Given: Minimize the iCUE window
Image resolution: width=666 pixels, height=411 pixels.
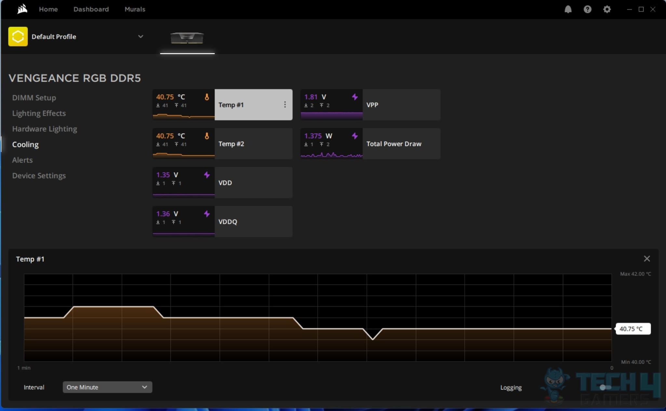Looking at the screenshot, I should 629,9.
